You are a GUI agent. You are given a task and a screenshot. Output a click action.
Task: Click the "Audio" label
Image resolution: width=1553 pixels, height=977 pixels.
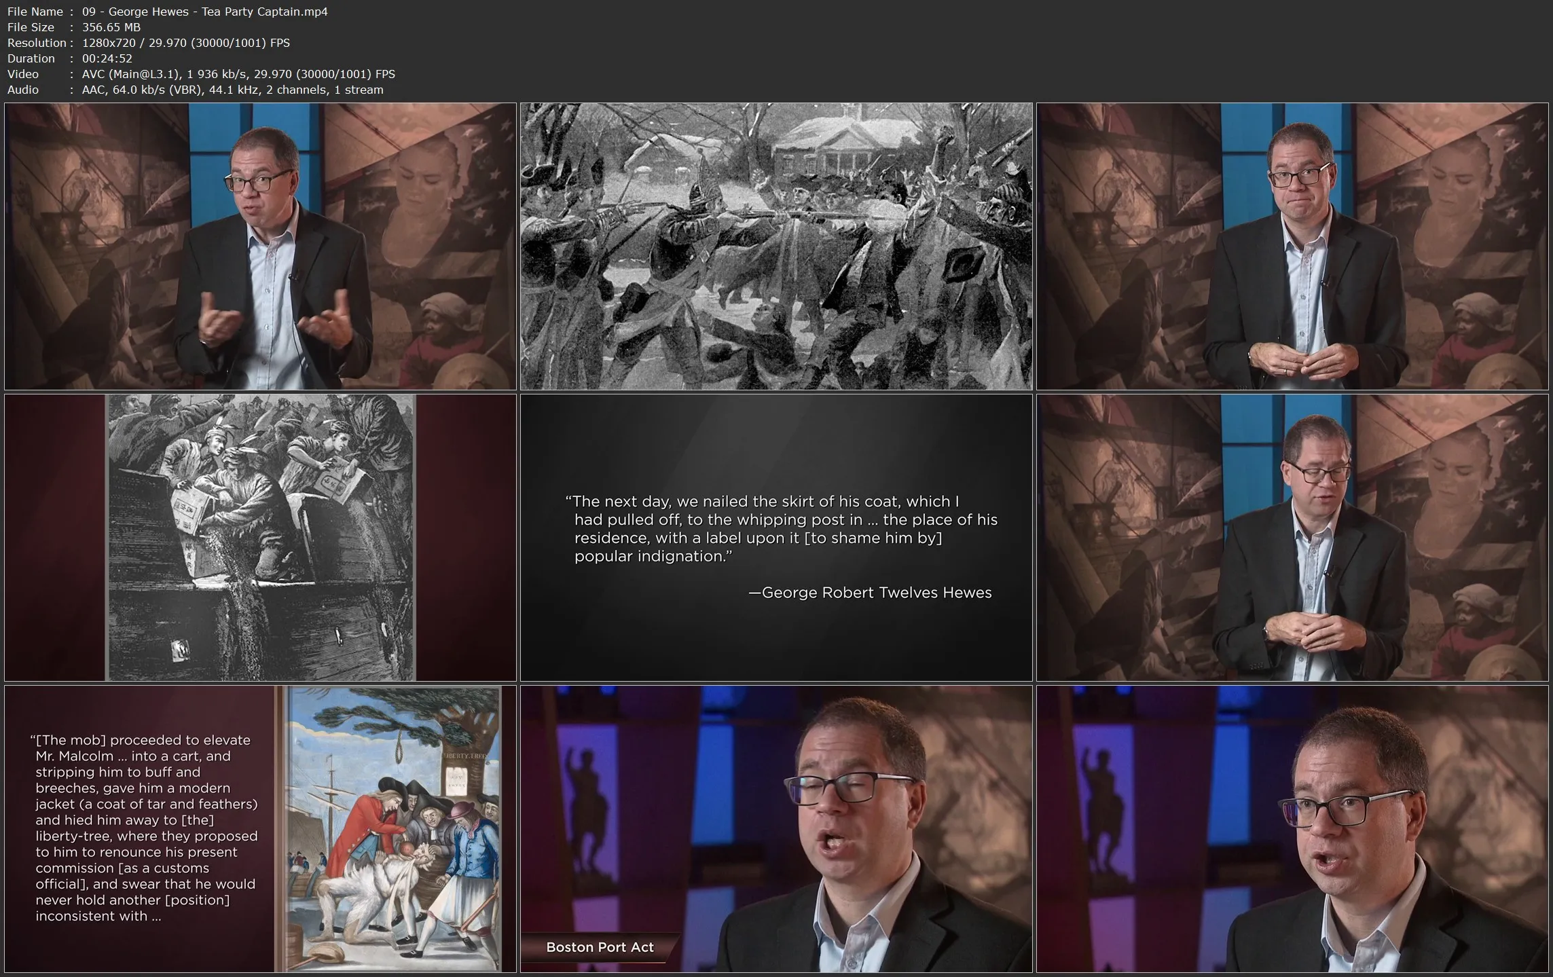(23, 90)
